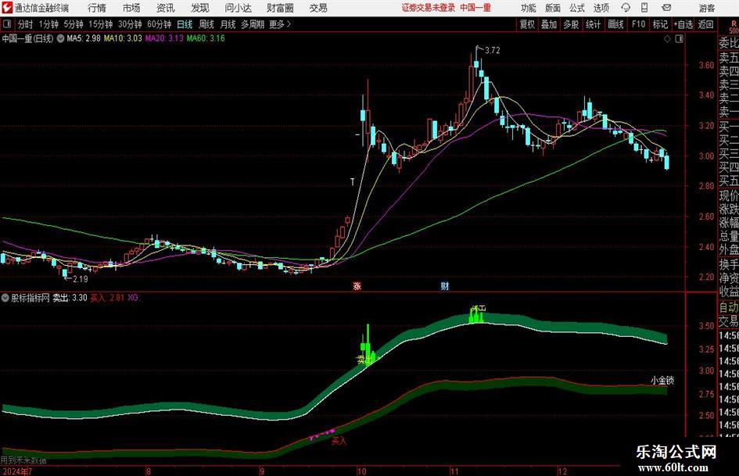This screenshot has height=476, width=739.
Task: Click +自选 to add to watchlist
Action: 683,24
